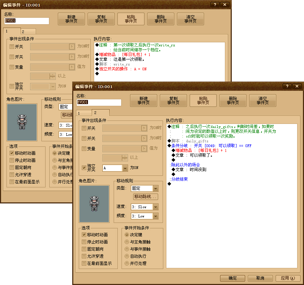Switch to page tab 1 in the front window
This screenshot has height=285, width=304.
point(84,113)
